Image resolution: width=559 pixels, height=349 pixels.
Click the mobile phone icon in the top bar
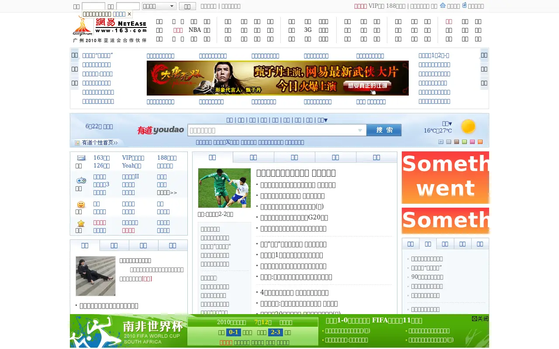(464, 6)
